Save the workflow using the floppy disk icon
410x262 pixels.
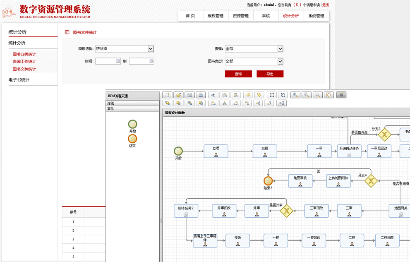tap(189, 95)
